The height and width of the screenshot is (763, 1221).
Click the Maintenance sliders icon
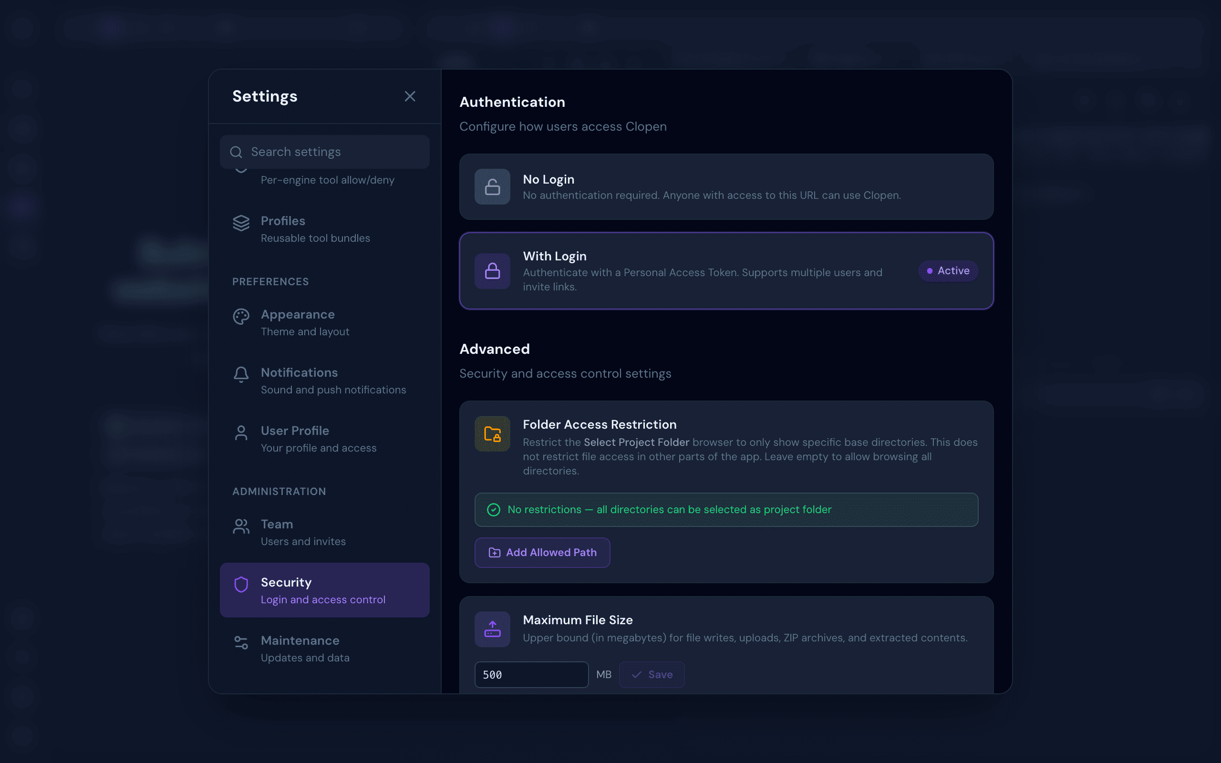click(x=241, y=642)
